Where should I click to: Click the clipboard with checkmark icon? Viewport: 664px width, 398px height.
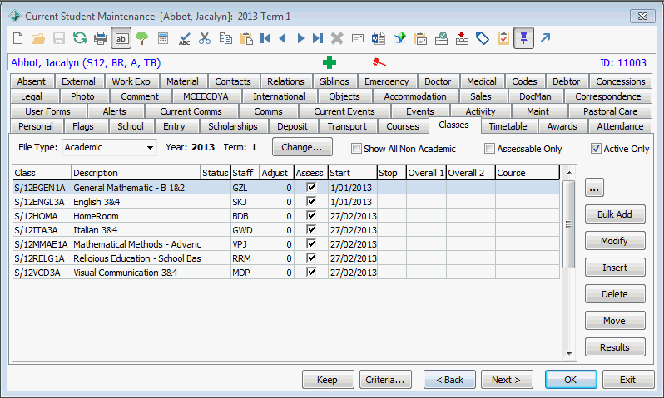coord(503,38)
